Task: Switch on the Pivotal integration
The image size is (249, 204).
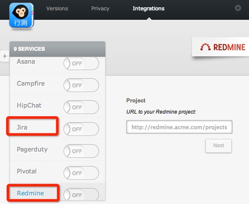Action: tap(81, 173)
